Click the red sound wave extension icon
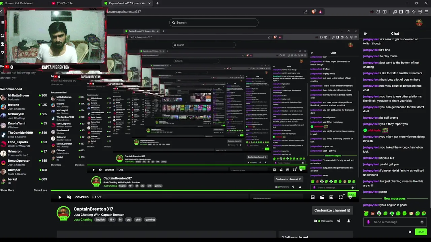The image size is (431, 242). pos(372,12)
